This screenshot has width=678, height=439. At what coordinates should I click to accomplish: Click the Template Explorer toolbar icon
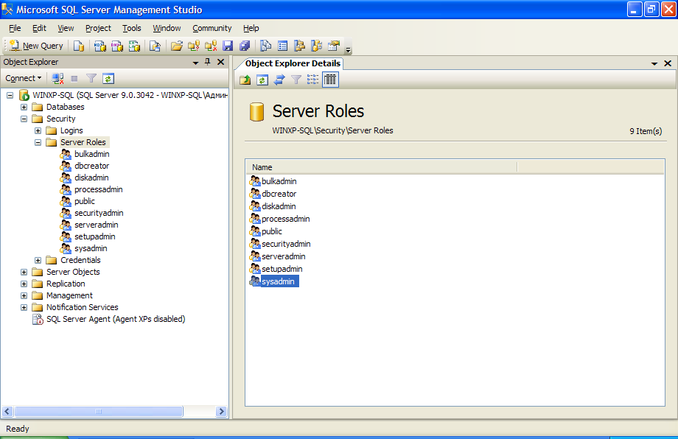click(316, 46)
